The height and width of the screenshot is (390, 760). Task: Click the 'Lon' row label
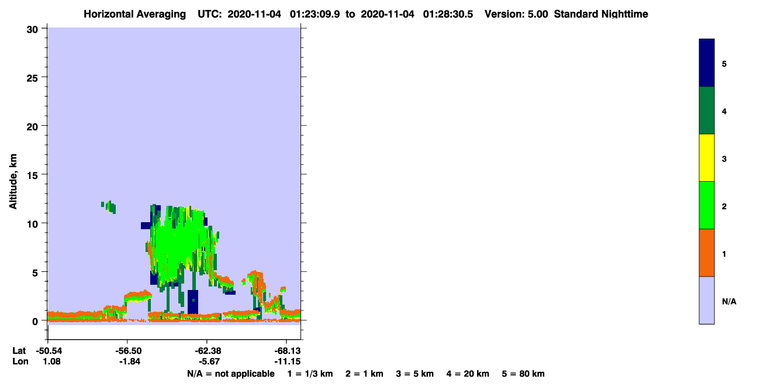(19, 361)
